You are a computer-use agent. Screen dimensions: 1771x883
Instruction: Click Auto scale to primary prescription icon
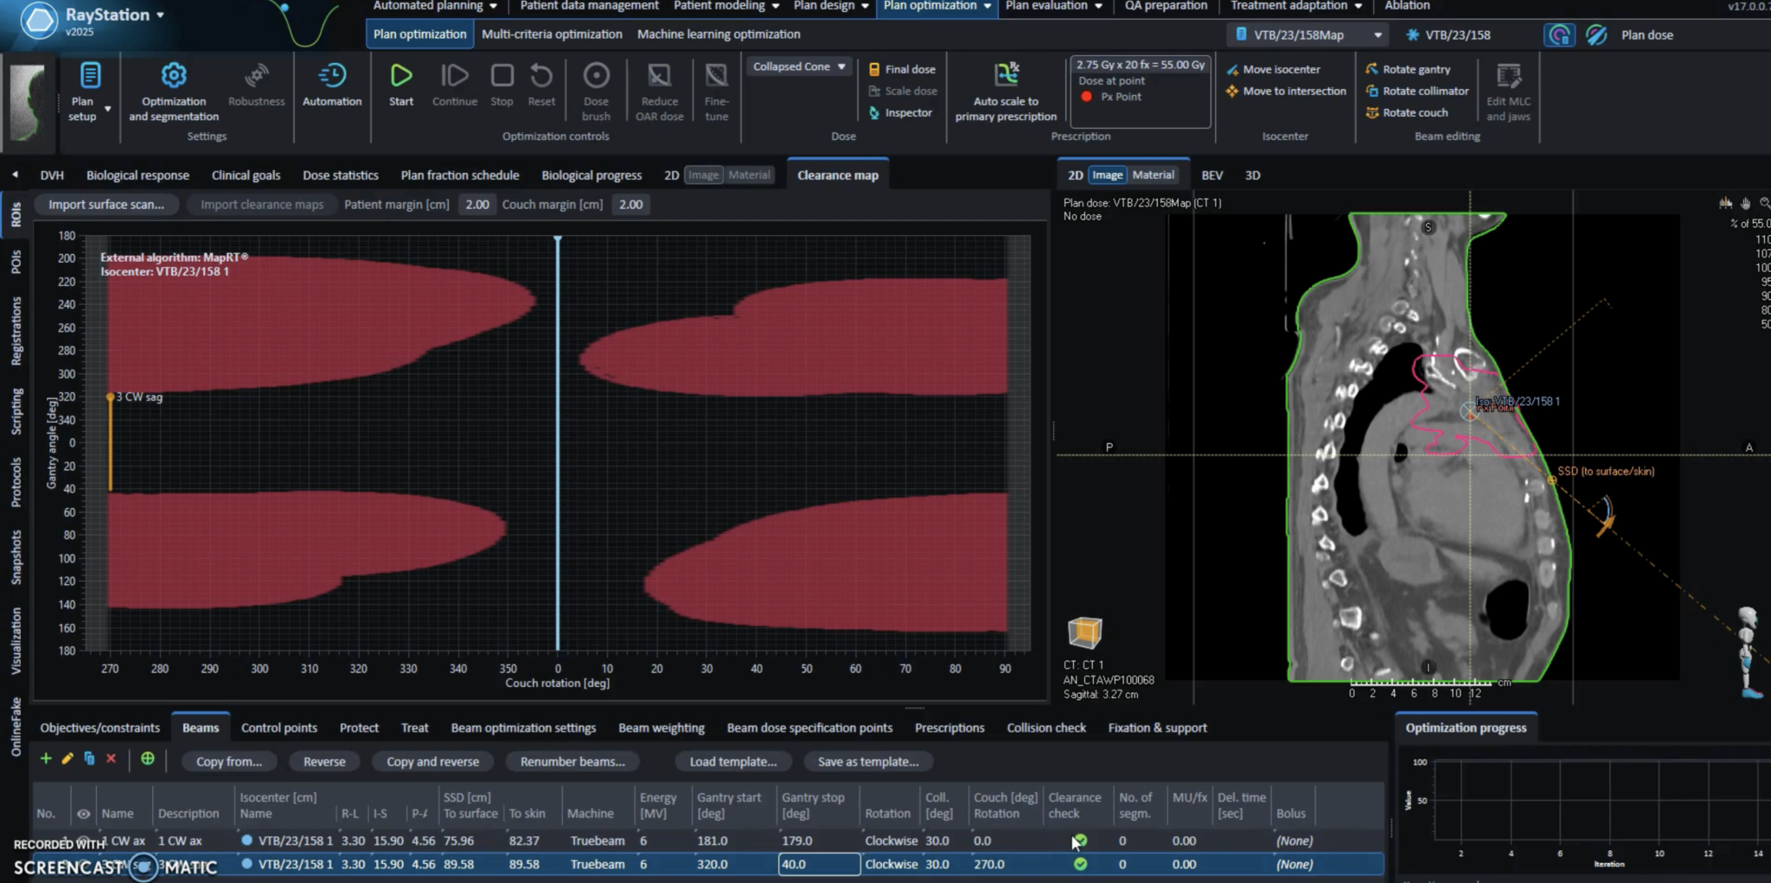click(x=1006, y=75)
